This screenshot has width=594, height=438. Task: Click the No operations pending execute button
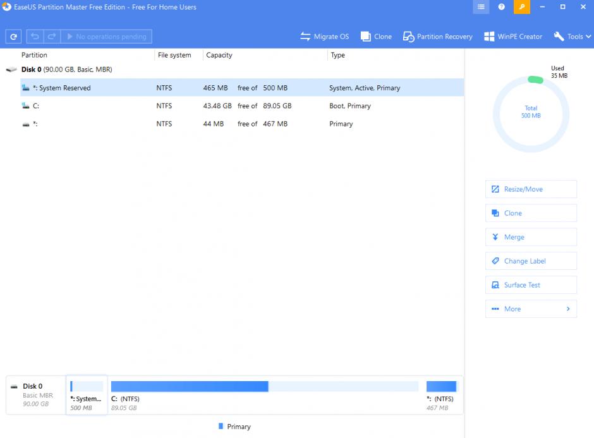pyautogui.click(x=106, y=37)
